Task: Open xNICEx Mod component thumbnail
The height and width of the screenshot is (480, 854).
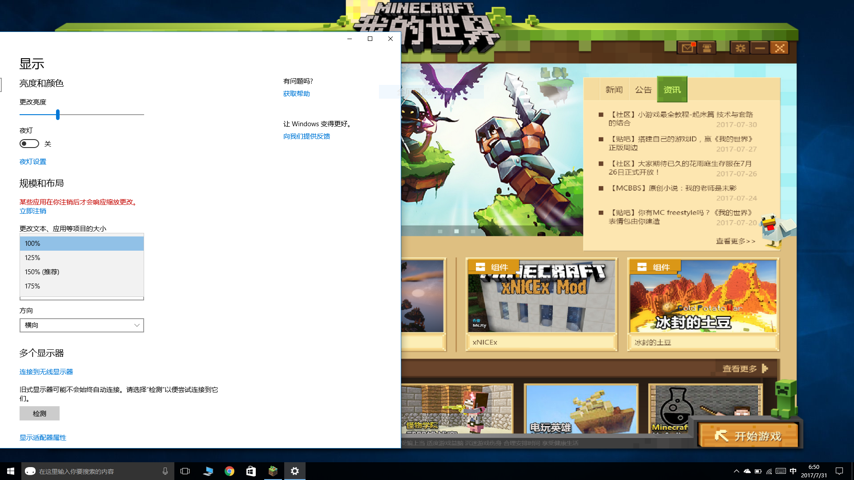Action: pyautogui.click(x=541, y=296)
